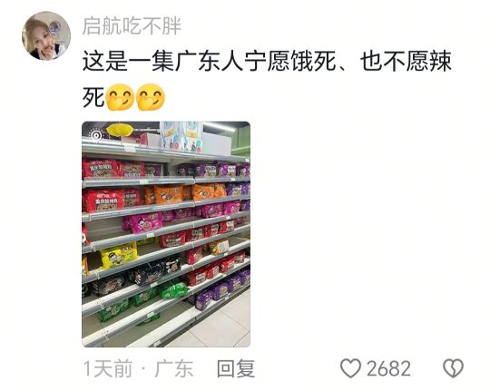Click the 1天前 timestamp
Image resolution: width=490 pixels, height=391 pixels.
[x=108, y=368]
